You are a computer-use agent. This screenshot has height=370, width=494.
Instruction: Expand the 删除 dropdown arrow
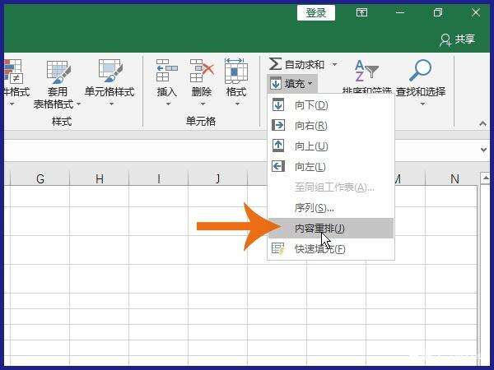click(203, 104)
